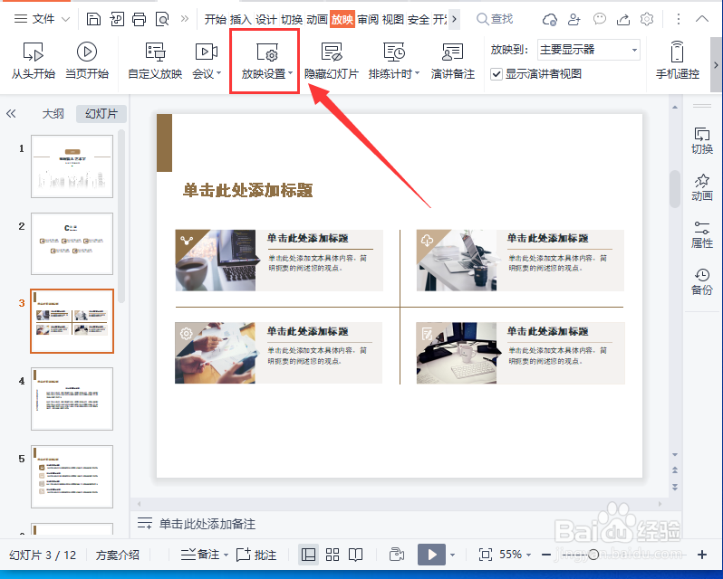Switch to the 视图 tab
Screen dimensions: 723x579
click(393, 19)
